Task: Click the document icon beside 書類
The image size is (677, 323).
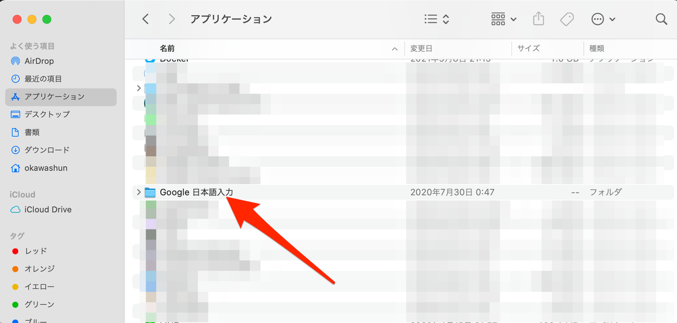Action: 15,132
